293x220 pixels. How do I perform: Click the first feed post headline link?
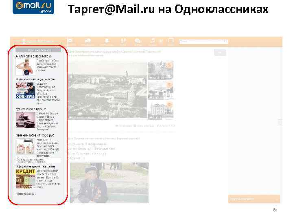coord(114,51)
